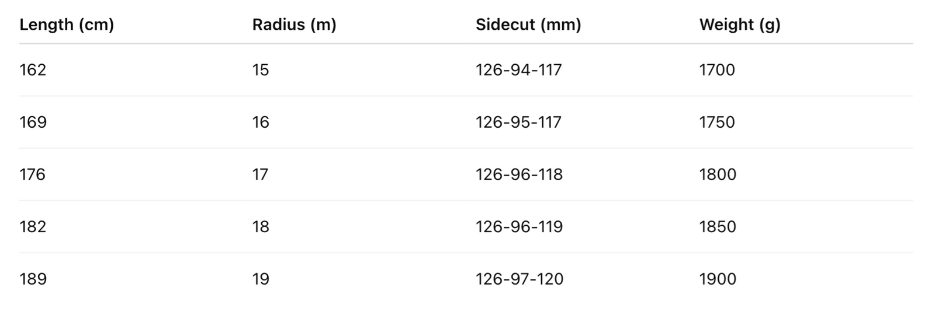Click the Weight (g) column header
Viewport: 935px width, 322px height.
[x=739, y=24]
